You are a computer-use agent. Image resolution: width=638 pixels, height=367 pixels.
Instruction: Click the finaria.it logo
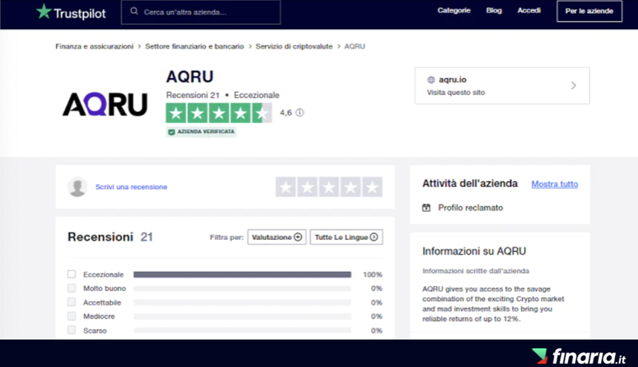point(579,356)
